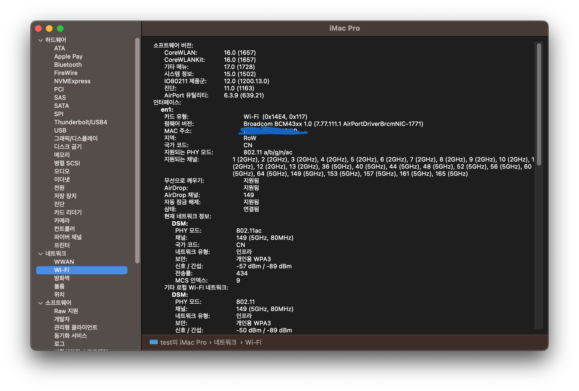Click the yellow minimize window button
The height and width of the screenshot is (391, 579).
[49, 28]
